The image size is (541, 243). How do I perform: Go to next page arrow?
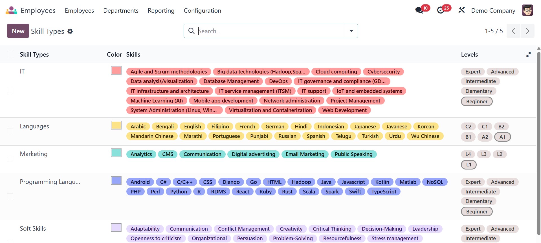click(x=527, y=31)
